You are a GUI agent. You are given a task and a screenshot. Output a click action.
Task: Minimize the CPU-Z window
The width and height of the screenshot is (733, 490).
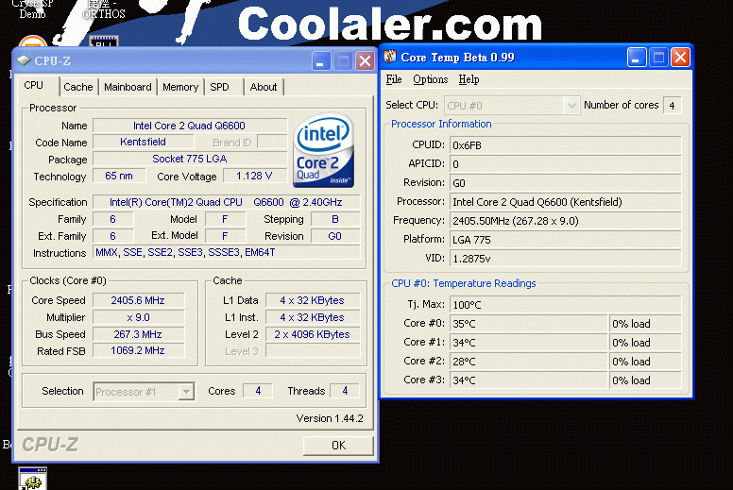point(320,60)
